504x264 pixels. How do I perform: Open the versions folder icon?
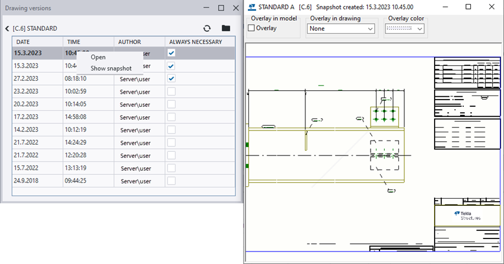point(225,28)
